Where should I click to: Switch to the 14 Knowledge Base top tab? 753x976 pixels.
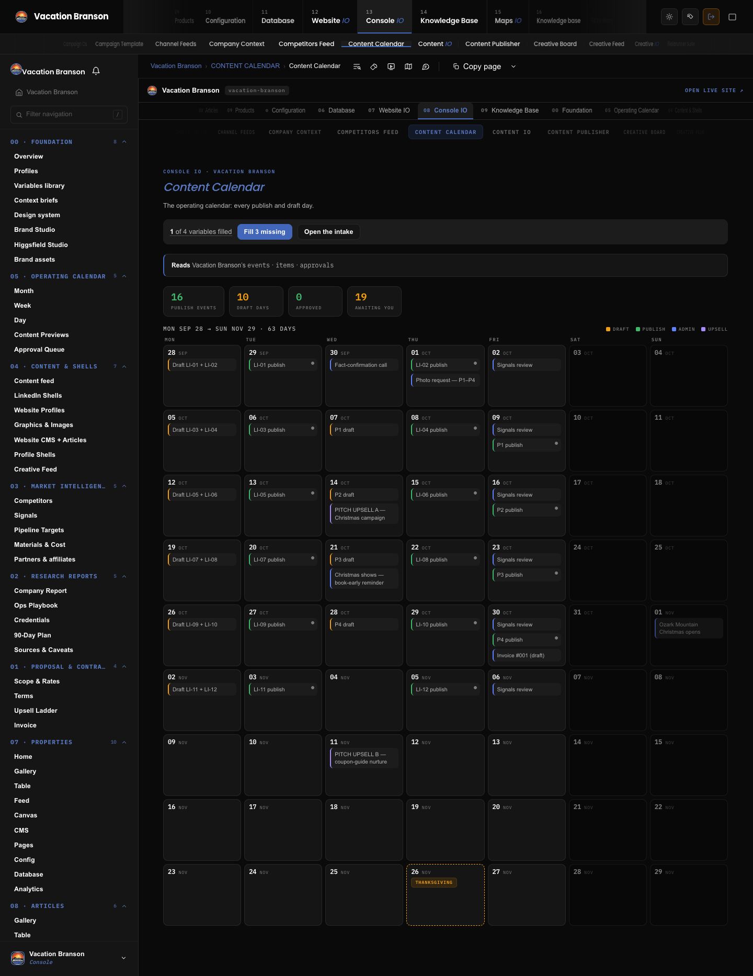[449, 17]
